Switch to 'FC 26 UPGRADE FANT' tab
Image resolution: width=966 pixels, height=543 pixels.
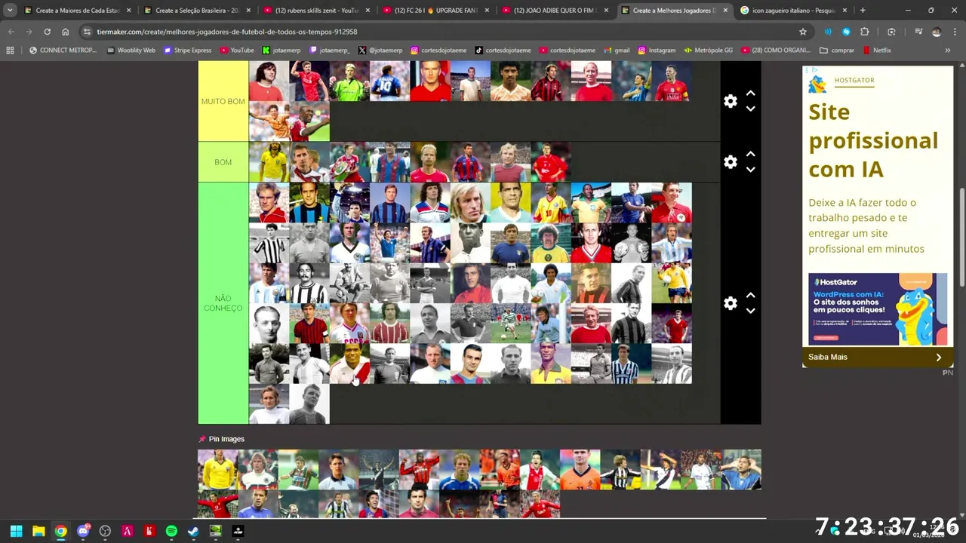(435, 11)
